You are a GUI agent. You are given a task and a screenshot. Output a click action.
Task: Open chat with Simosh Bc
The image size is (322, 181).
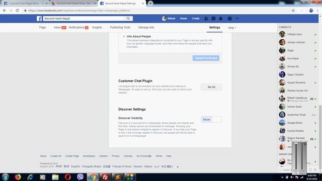[297, 66]
